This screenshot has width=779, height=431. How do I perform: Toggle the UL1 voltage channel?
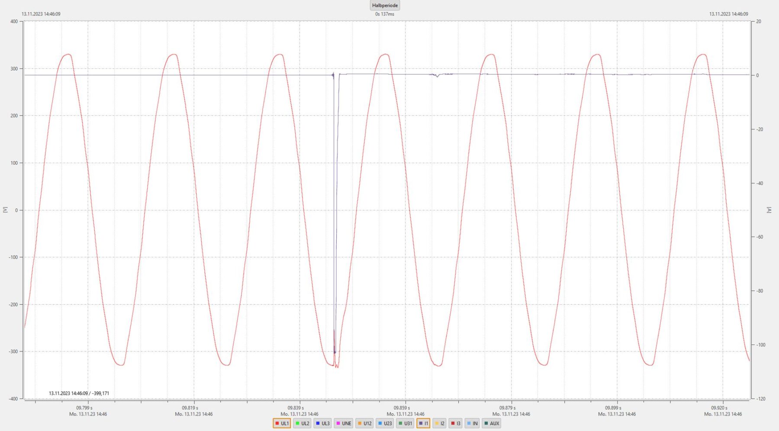(282, 423)
